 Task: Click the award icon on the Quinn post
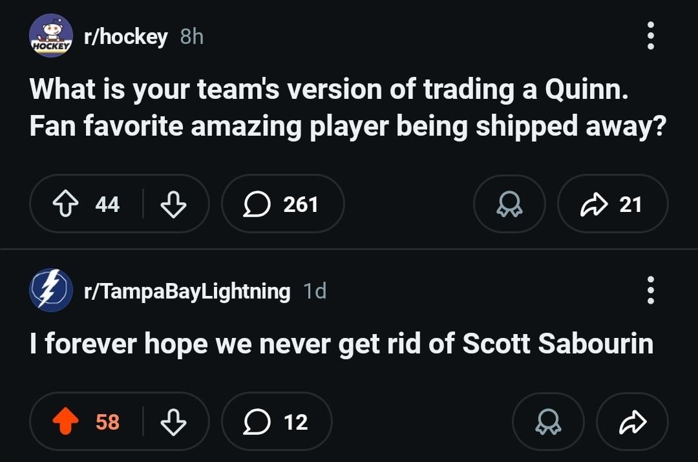pos(509,204)
